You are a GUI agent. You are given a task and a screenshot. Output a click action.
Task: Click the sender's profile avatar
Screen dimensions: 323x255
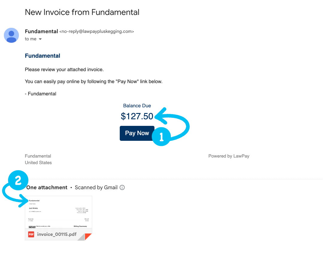[11, 35]
